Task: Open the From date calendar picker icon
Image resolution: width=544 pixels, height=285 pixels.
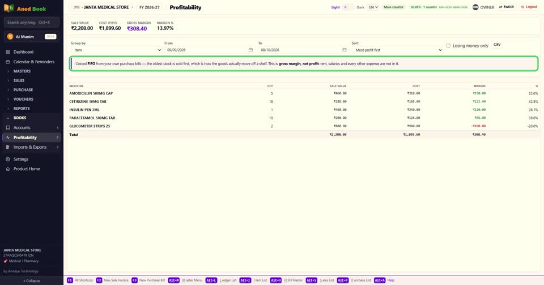Action: 250,50
